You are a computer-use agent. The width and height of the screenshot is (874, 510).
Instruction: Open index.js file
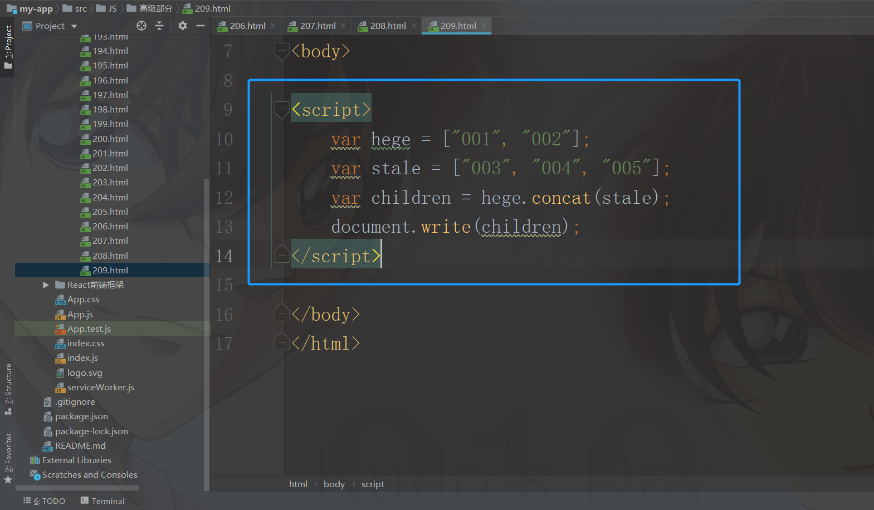[x=77, y=358]
